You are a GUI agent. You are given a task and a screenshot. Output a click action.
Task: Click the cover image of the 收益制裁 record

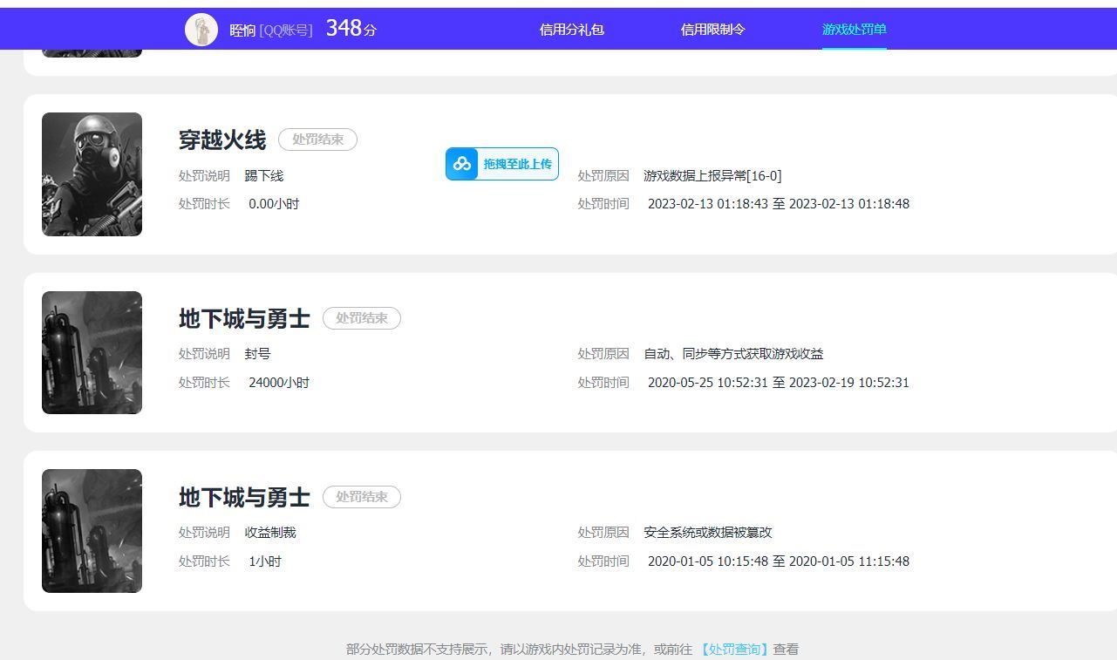(x=92, y=531)
